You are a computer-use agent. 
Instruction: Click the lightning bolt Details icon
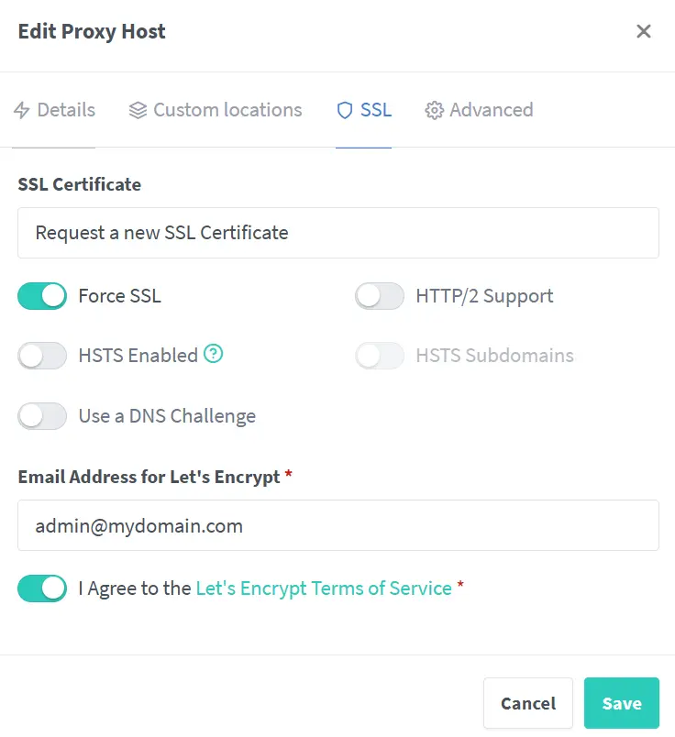tap(22, 110)
